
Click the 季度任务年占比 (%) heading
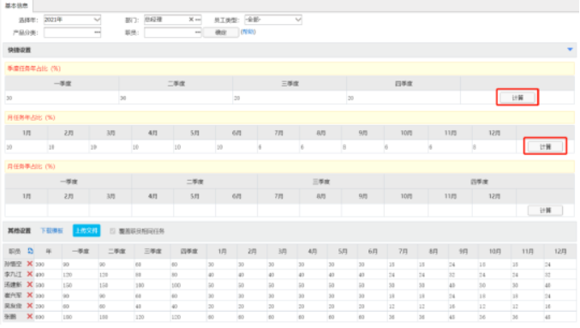(34, 69)
